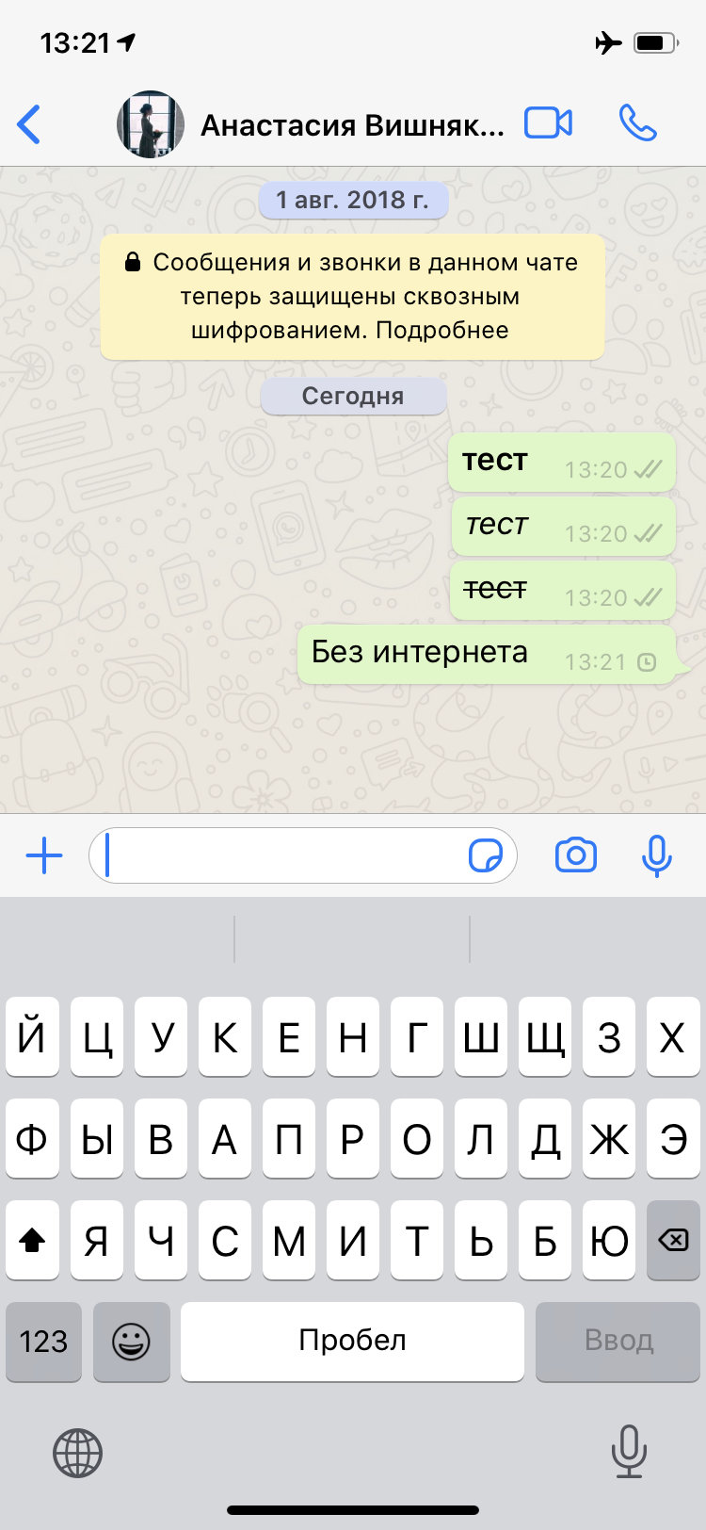706x1530 pixels.
Task: Tap the Ввод enter key
Action: (618, 1342)
